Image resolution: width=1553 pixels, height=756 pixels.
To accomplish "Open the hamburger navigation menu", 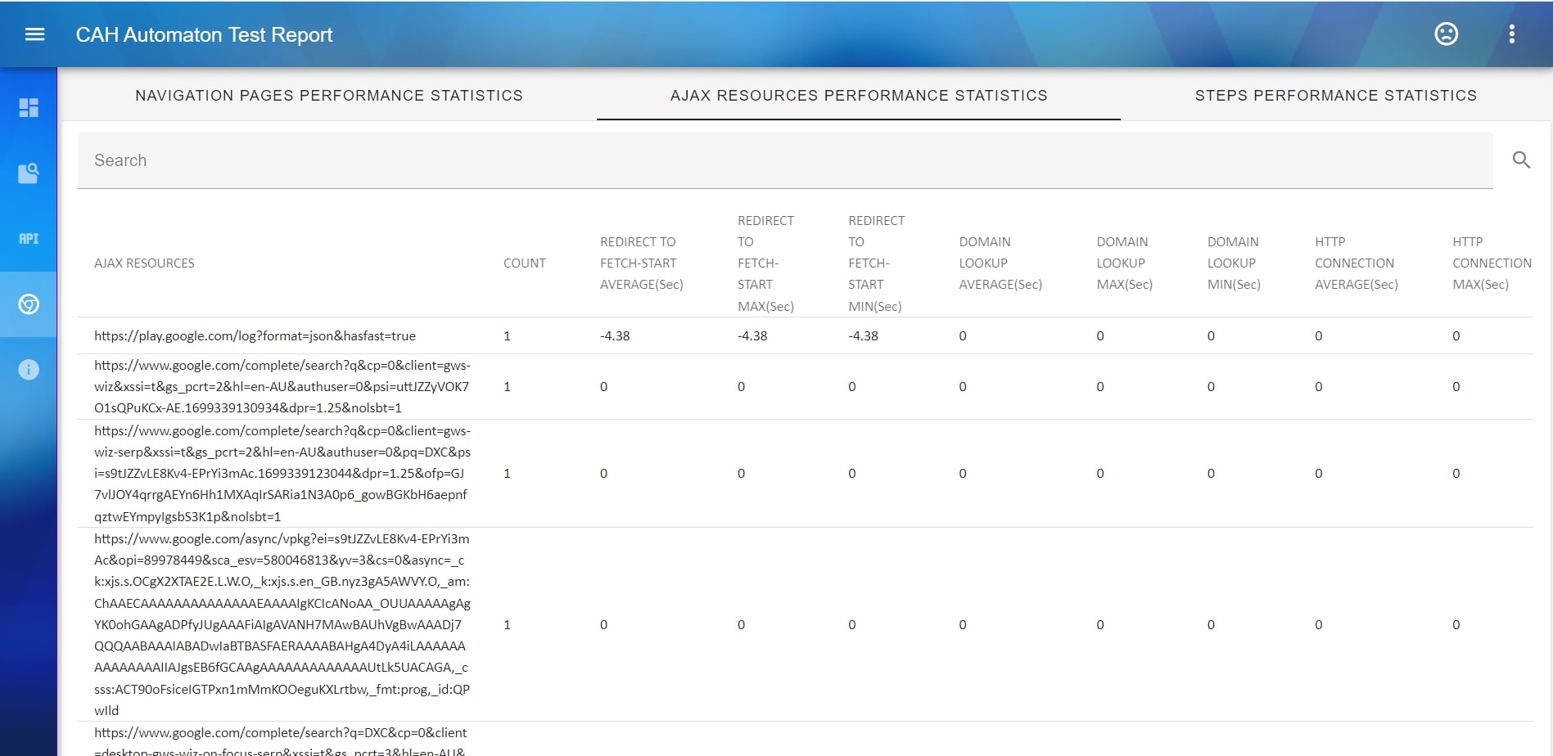I will (34, 34).
